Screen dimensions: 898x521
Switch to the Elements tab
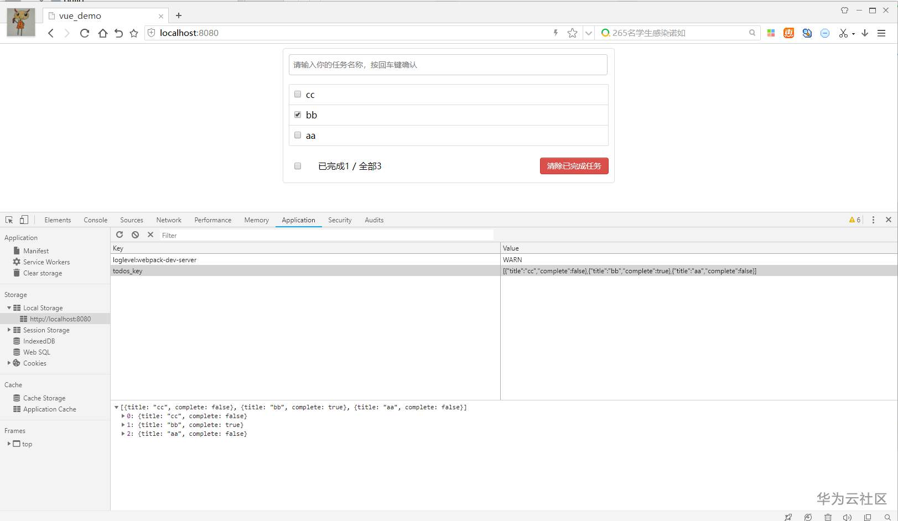coord(58,220)
